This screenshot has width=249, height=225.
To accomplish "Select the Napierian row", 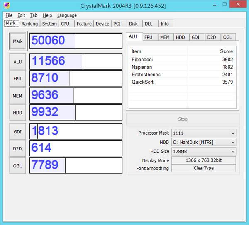I will pos(182,67).
